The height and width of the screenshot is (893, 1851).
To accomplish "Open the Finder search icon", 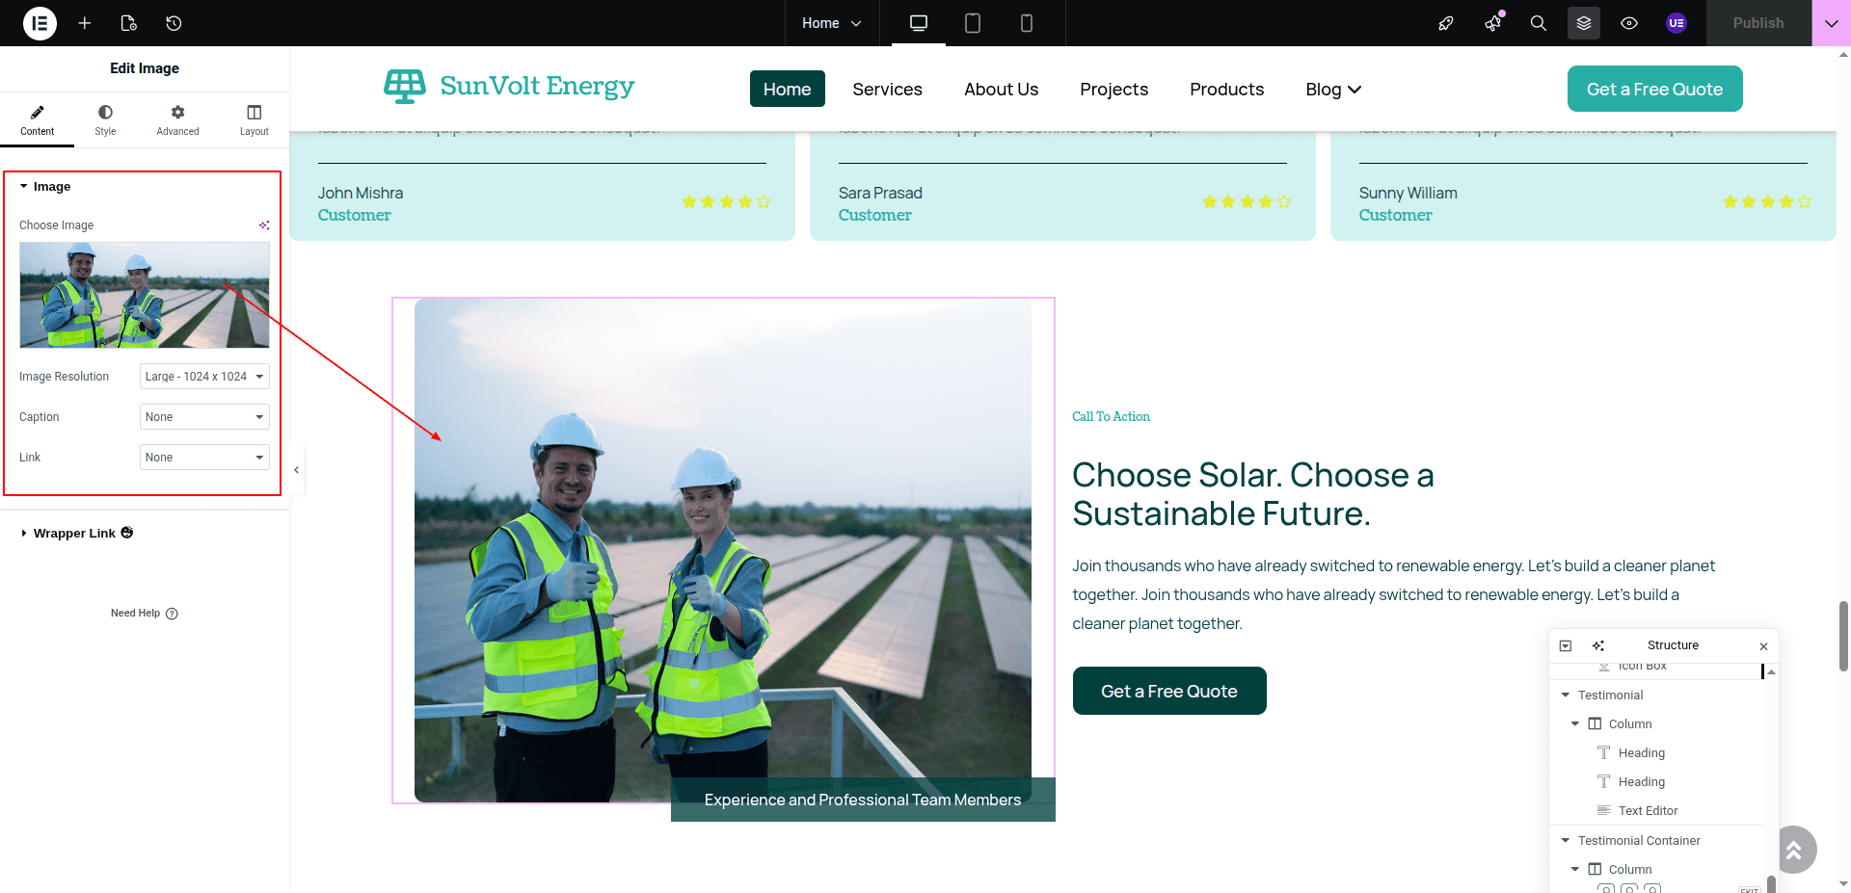I will click(x=1538, y=23).
